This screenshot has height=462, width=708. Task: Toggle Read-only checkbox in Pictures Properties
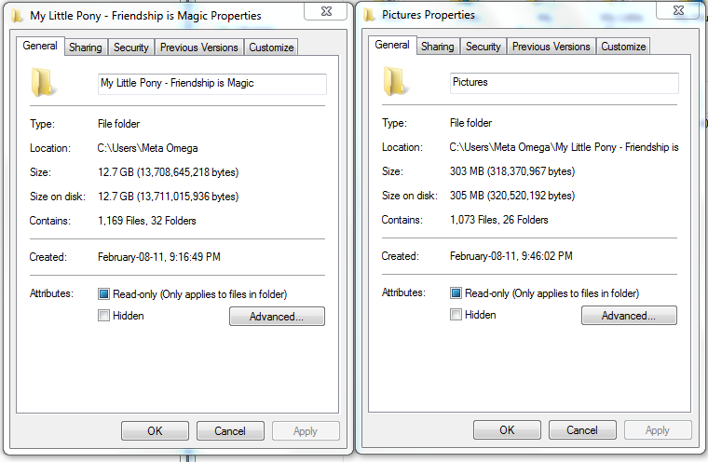coord(456,292)
